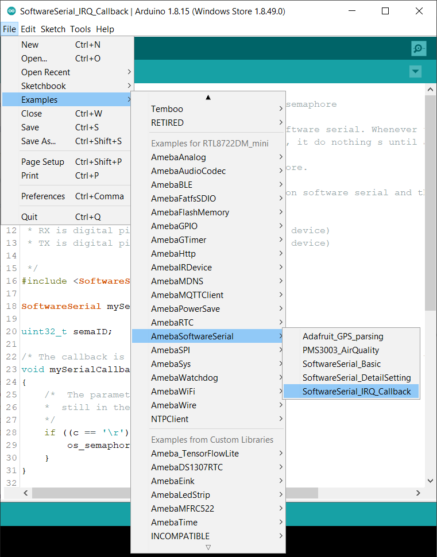Open INCOMPATIBLE examples submenu
Viewport: 437px width, 557px height.
pos(208,536)
